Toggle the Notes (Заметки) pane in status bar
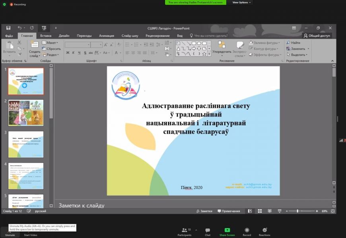 [x=204, y=211]
